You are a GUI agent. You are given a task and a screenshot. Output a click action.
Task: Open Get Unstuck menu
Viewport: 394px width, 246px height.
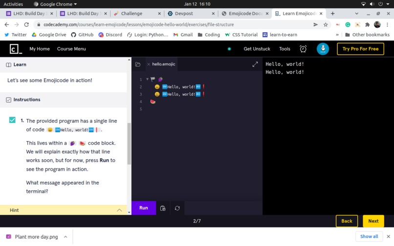point(257,49)
